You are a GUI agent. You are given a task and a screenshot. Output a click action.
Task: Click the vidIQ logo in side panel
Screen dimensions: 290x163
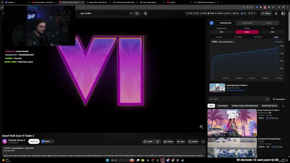click(211, 23)
